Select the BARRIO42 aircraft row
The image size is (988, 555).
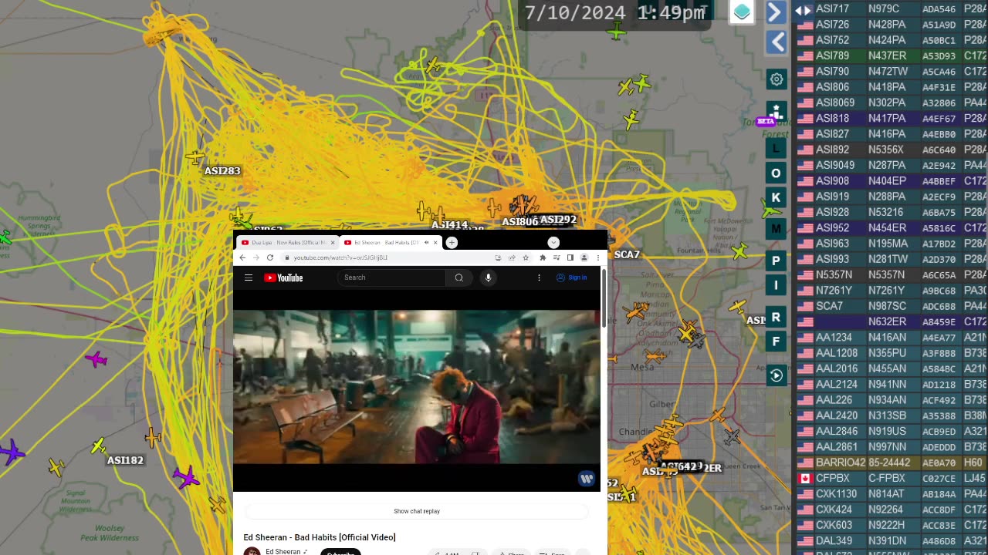(892, 462)
